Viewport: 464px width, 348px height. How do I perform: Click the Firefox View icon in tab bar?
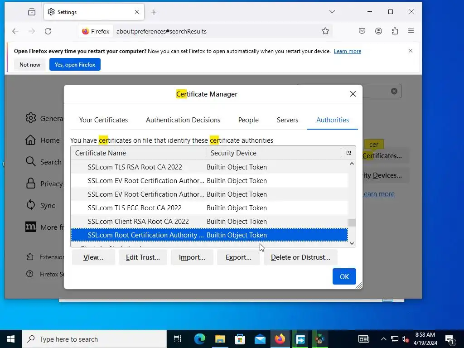[x=32, y=12]
